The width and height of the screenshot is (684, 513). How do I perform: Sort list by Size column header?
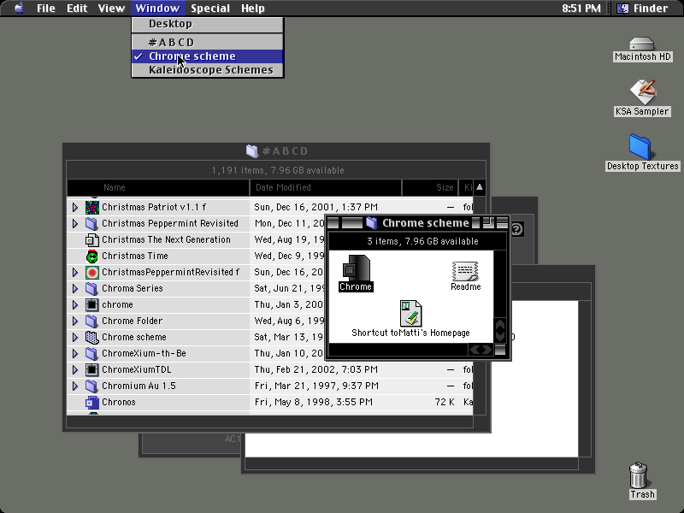tap(430, 187)
